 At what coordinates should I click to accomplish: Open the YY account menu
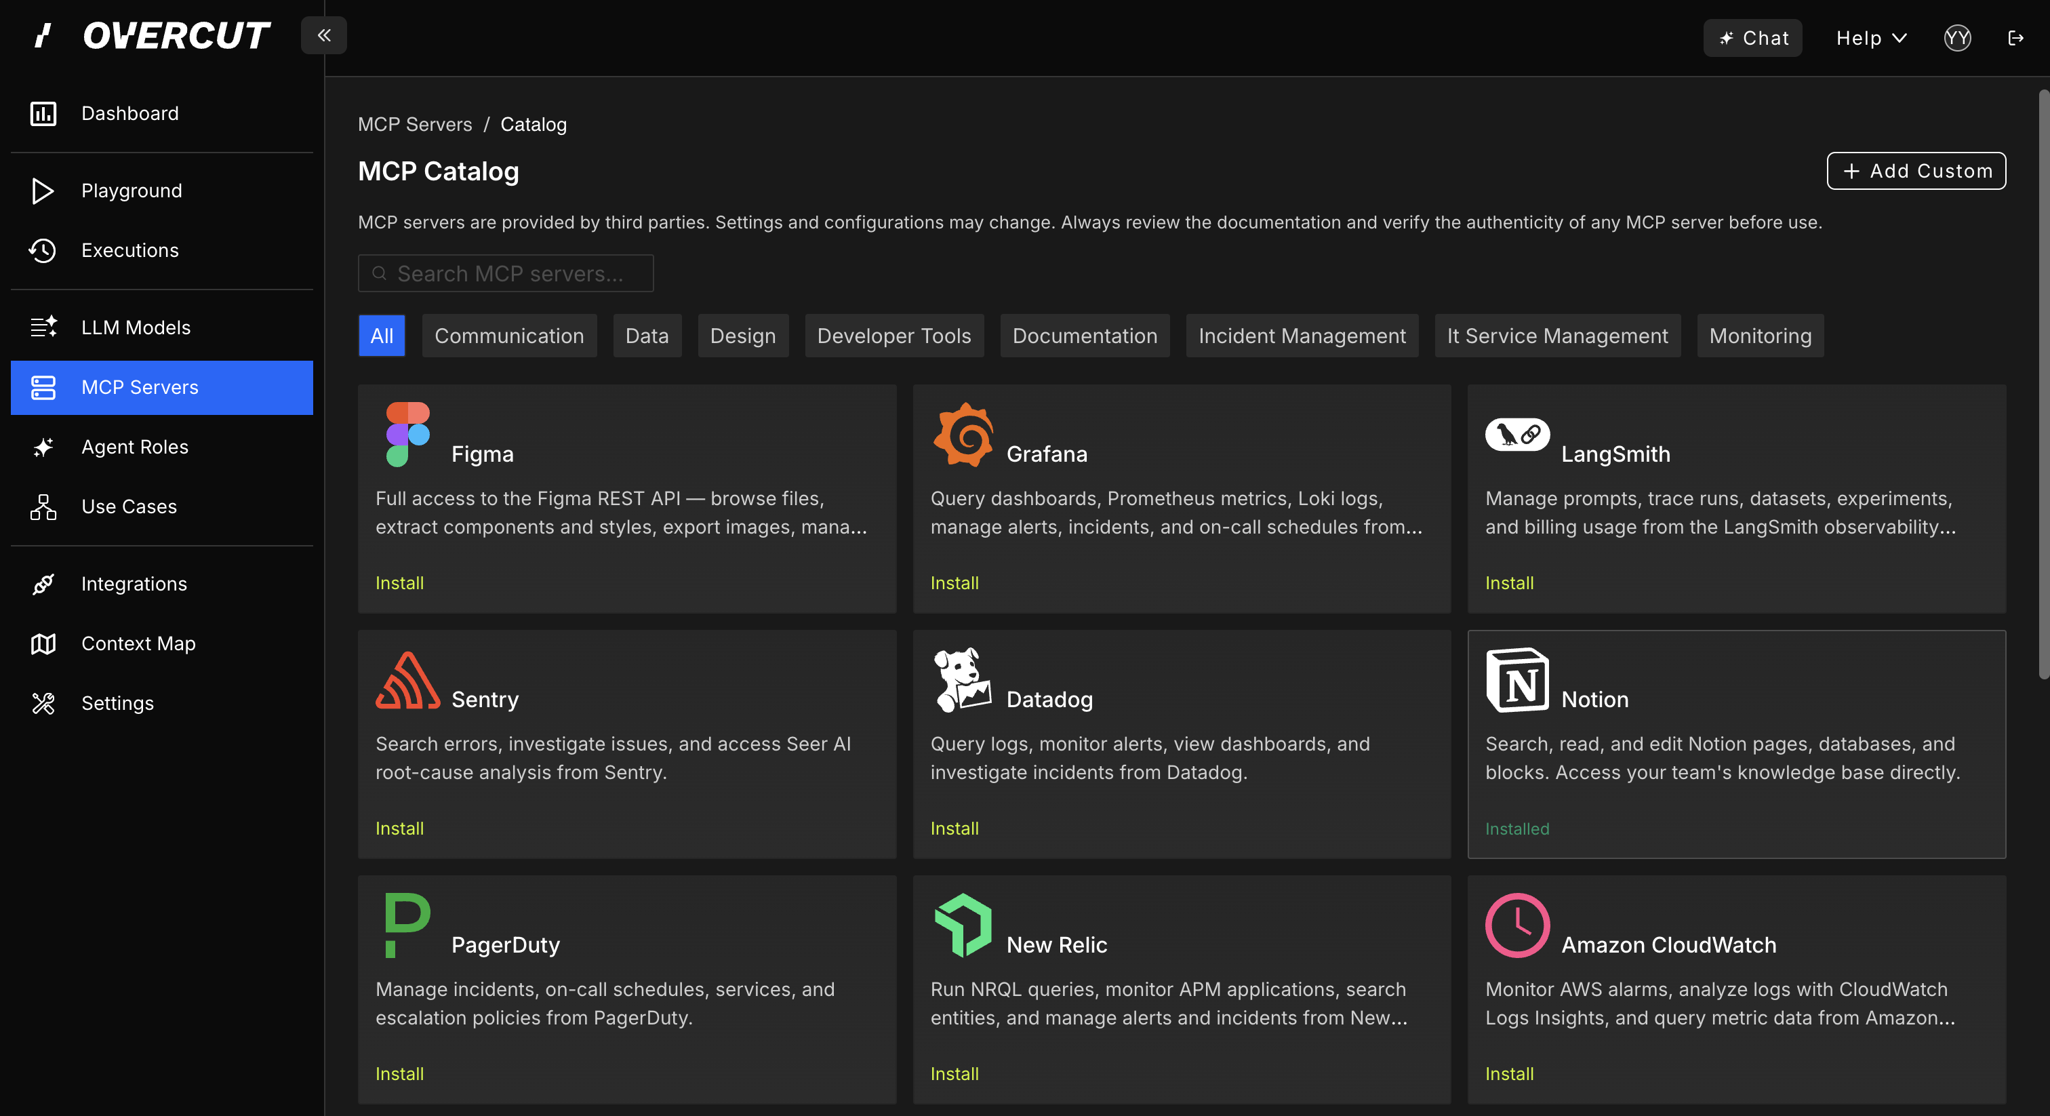click(x=1958, y=37)
